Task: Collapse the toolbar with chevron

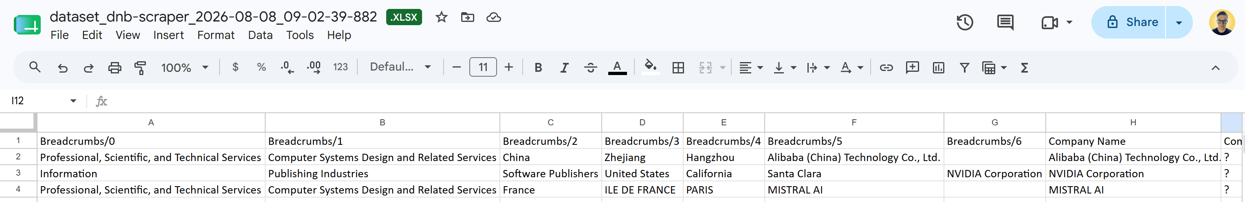Action: coord(1215,67)
